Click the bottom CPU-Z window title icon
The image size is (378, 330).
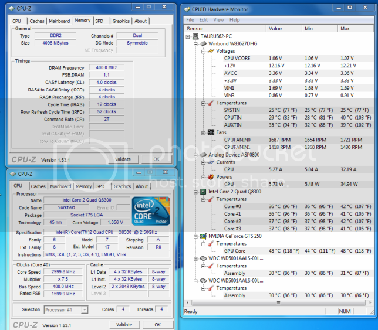[x=13, y=173]
